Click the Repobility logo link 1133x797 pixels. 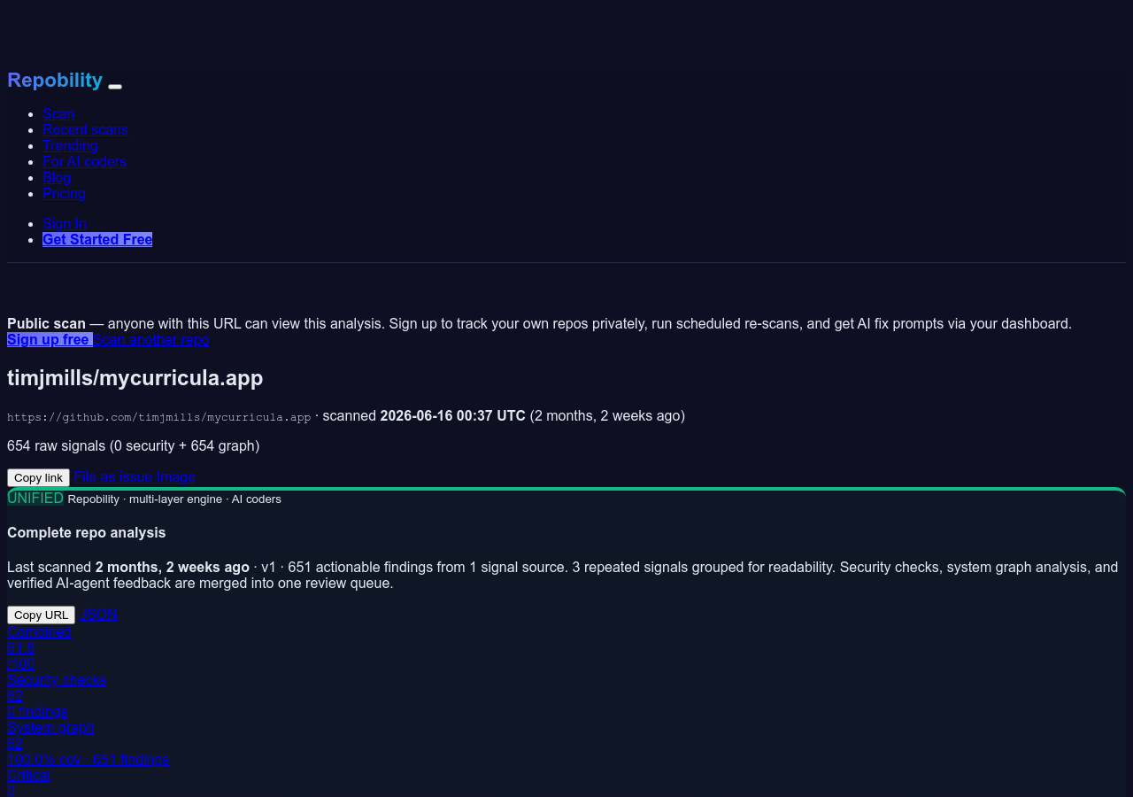55,81
